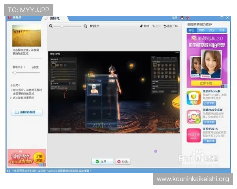Click the zoom in magnifier icon

point(85,26)
